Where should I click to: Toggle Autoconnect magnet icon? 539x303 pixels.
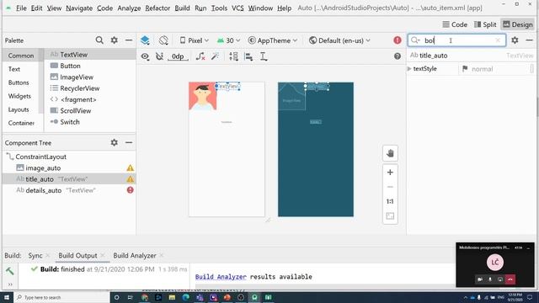(x=159, y=56)
